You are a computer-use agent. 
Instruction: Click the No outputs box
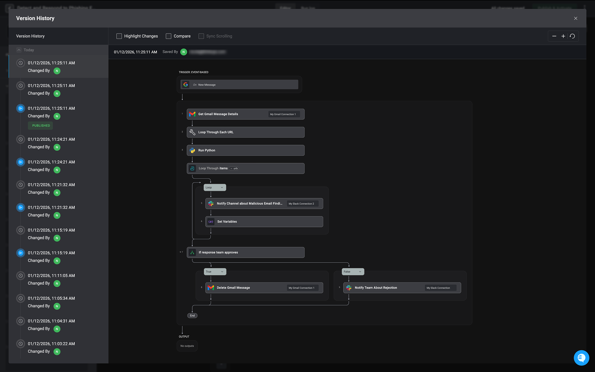point(187,346)
